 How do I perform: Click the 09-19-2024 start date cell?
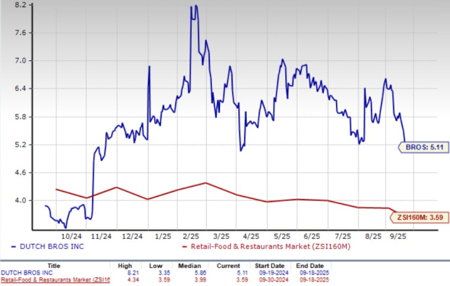pyautogui.click(x=274, y=273)
